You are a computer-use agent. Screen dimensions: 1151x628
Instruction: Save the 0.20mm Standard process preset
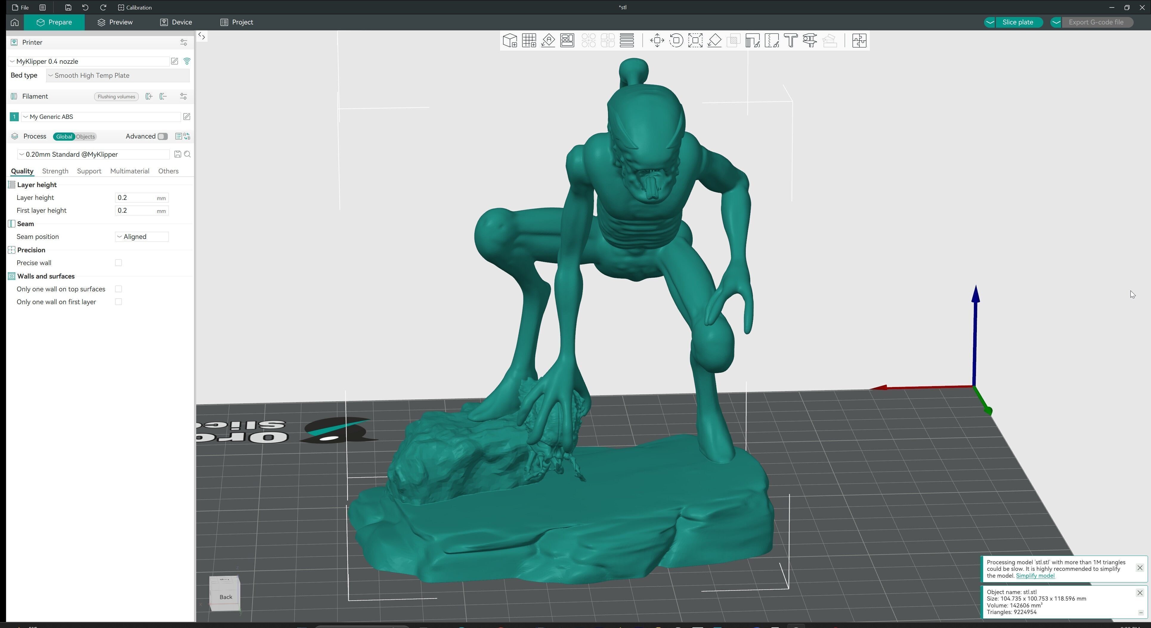(177, 154)
